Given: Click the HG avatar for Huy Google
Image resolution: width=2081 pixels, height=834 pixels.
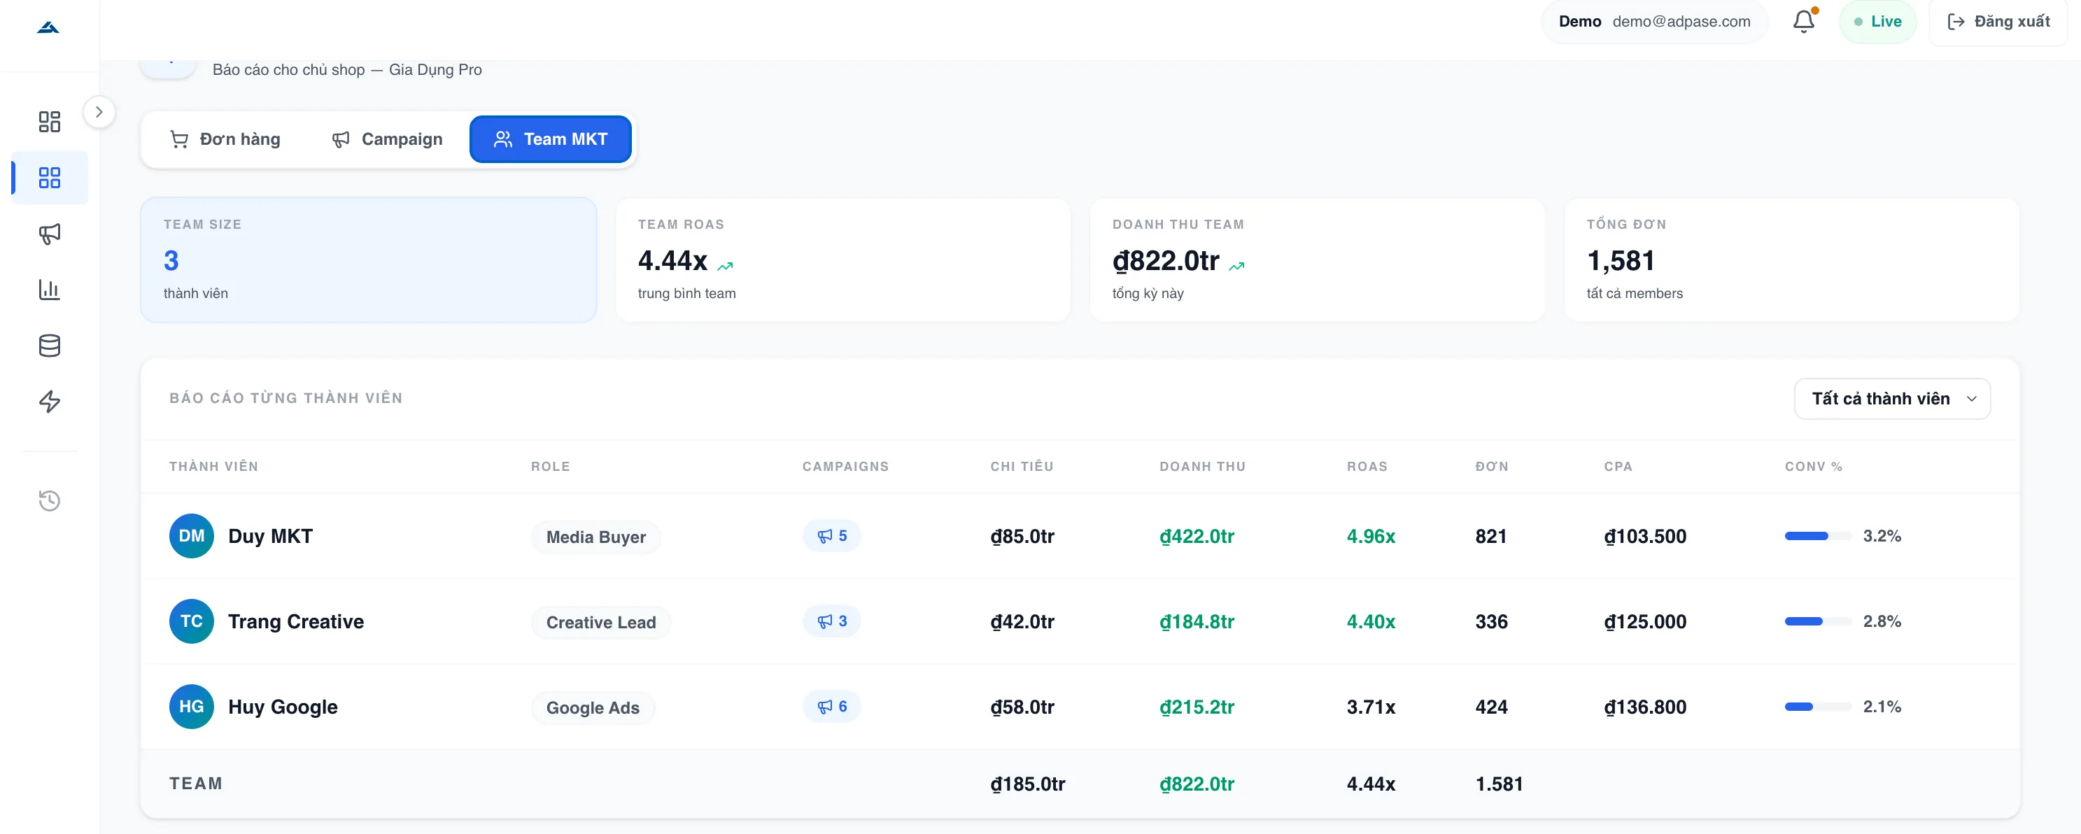Looking at the screenshot, I should tap(192, 707).
